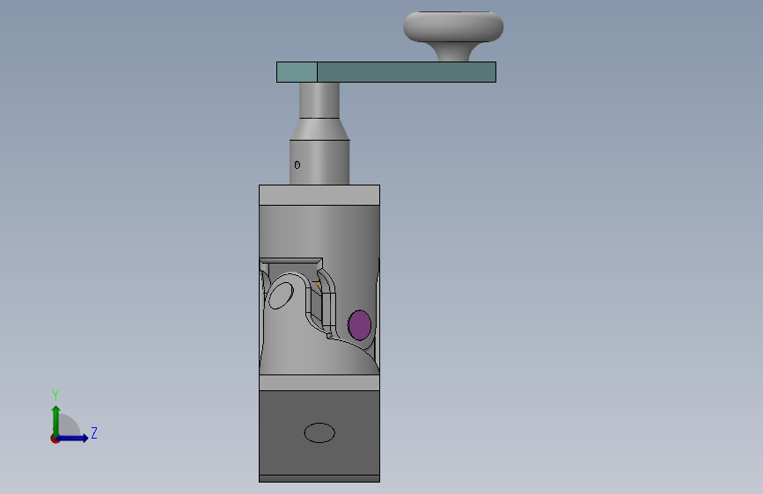Click the small hole on lower shaft
The width and height of the screenshot is (763, 494).
click(297, 165)
